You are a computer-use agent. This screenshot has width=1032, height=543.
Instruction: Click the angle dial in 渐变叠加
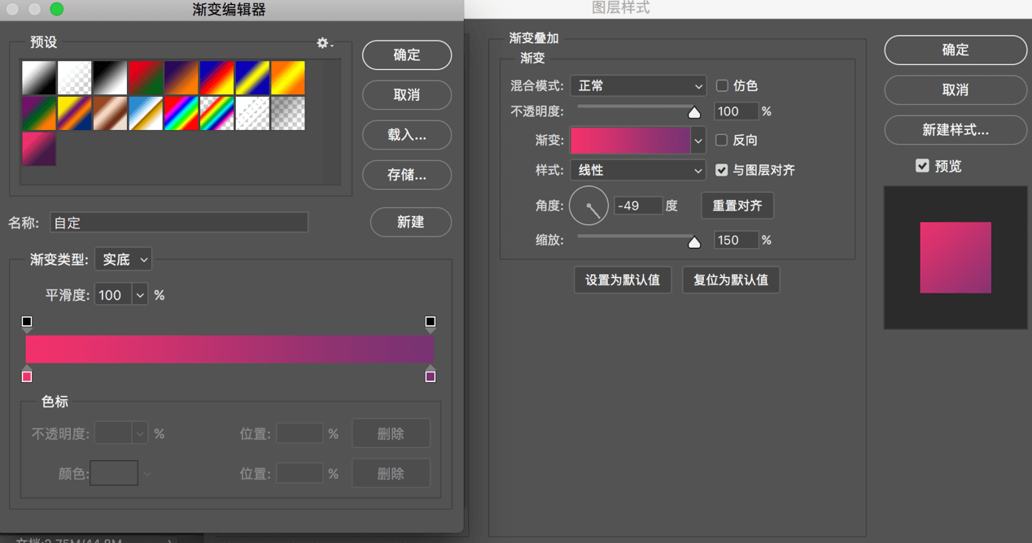click(588, 206)
